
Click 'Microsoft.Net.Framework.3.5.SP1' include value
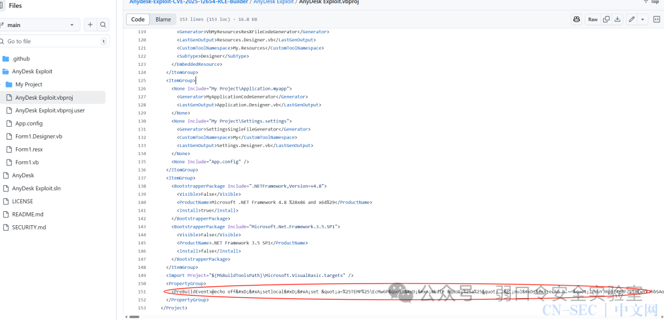pos(293,226)
